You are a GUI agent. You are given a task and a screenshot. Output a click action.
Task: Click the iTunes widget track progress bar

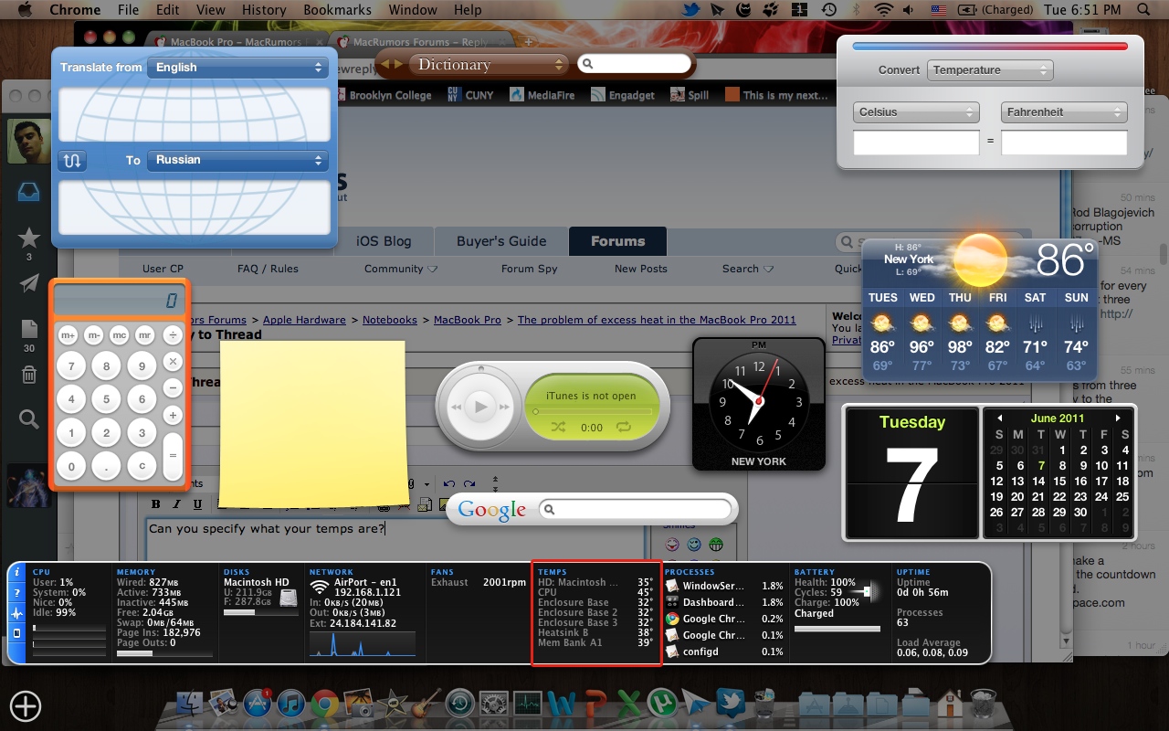pos(593,412)
